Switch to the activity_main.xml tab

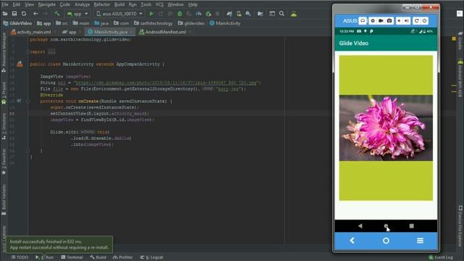33,32
